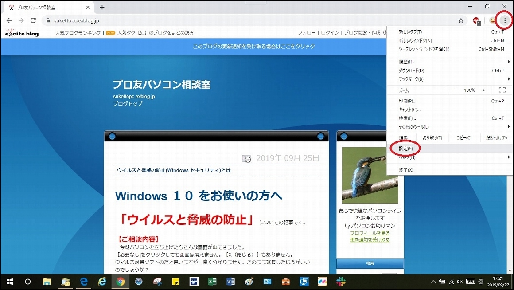Show hidden system tray icons
This screenshot has width=514, height=290.
[433, 282]
